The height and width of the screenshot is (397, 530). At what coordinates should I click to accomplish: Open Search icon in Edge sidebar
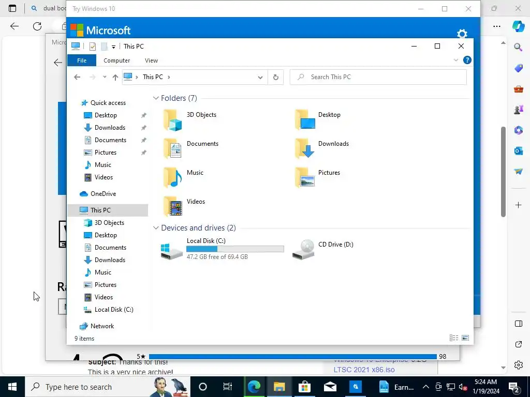518,47
